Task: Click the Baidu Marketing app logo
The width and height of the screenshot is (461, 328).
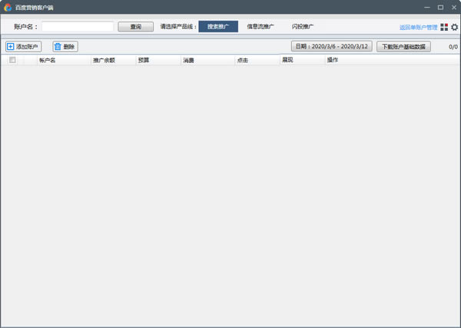Action: 8,7
